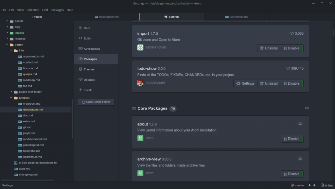Collapse the Core Packages section icon

tap(307, 108)
